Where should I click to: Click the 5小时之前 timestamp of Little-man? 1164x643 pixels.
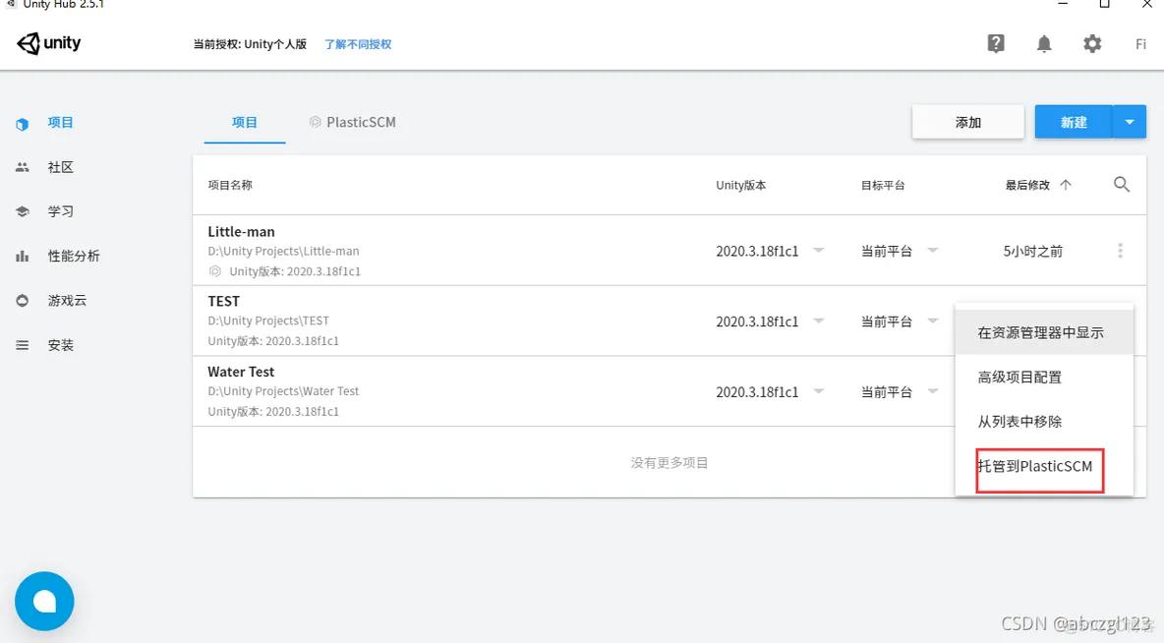[1032, 252]
